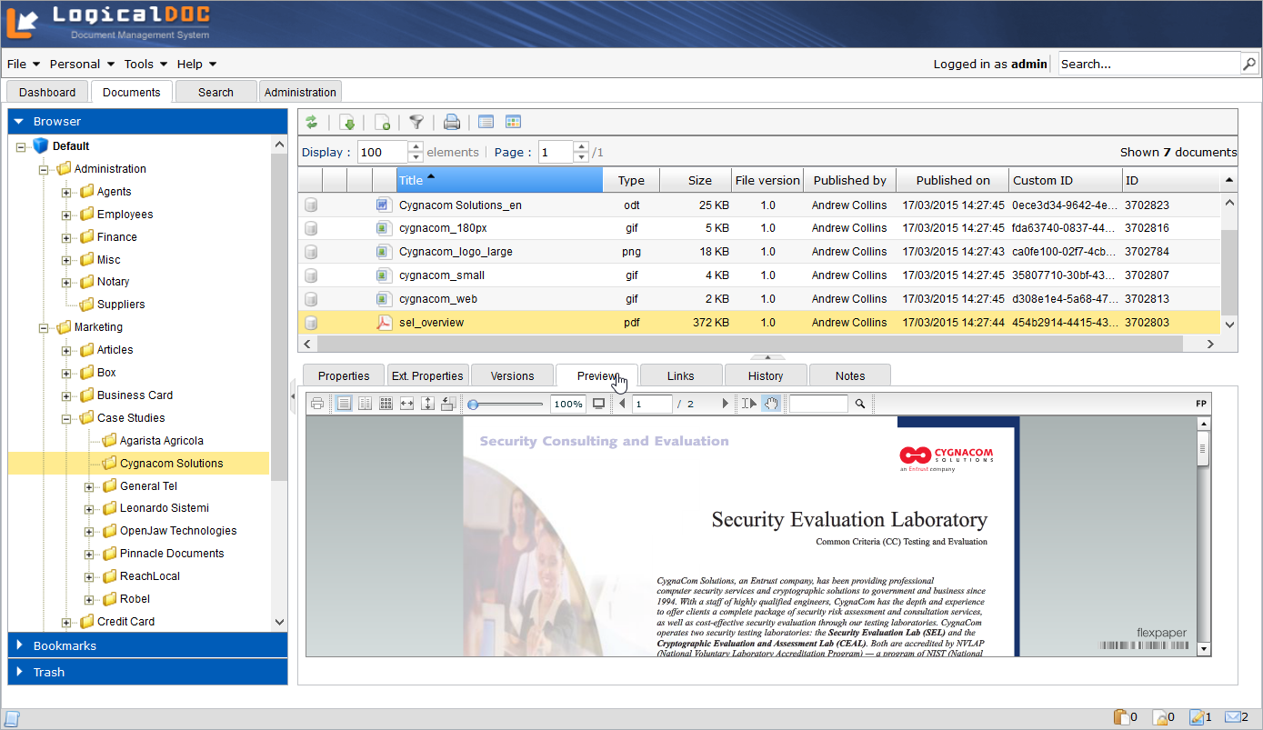The image size is (1263, 730).
Task: Expand the Articles folder node
Action: click(66, 350)
